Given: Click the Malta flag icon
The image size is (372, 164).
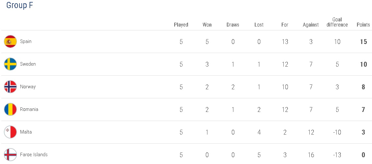Looking at the screenshot, I should click(10, 132).
